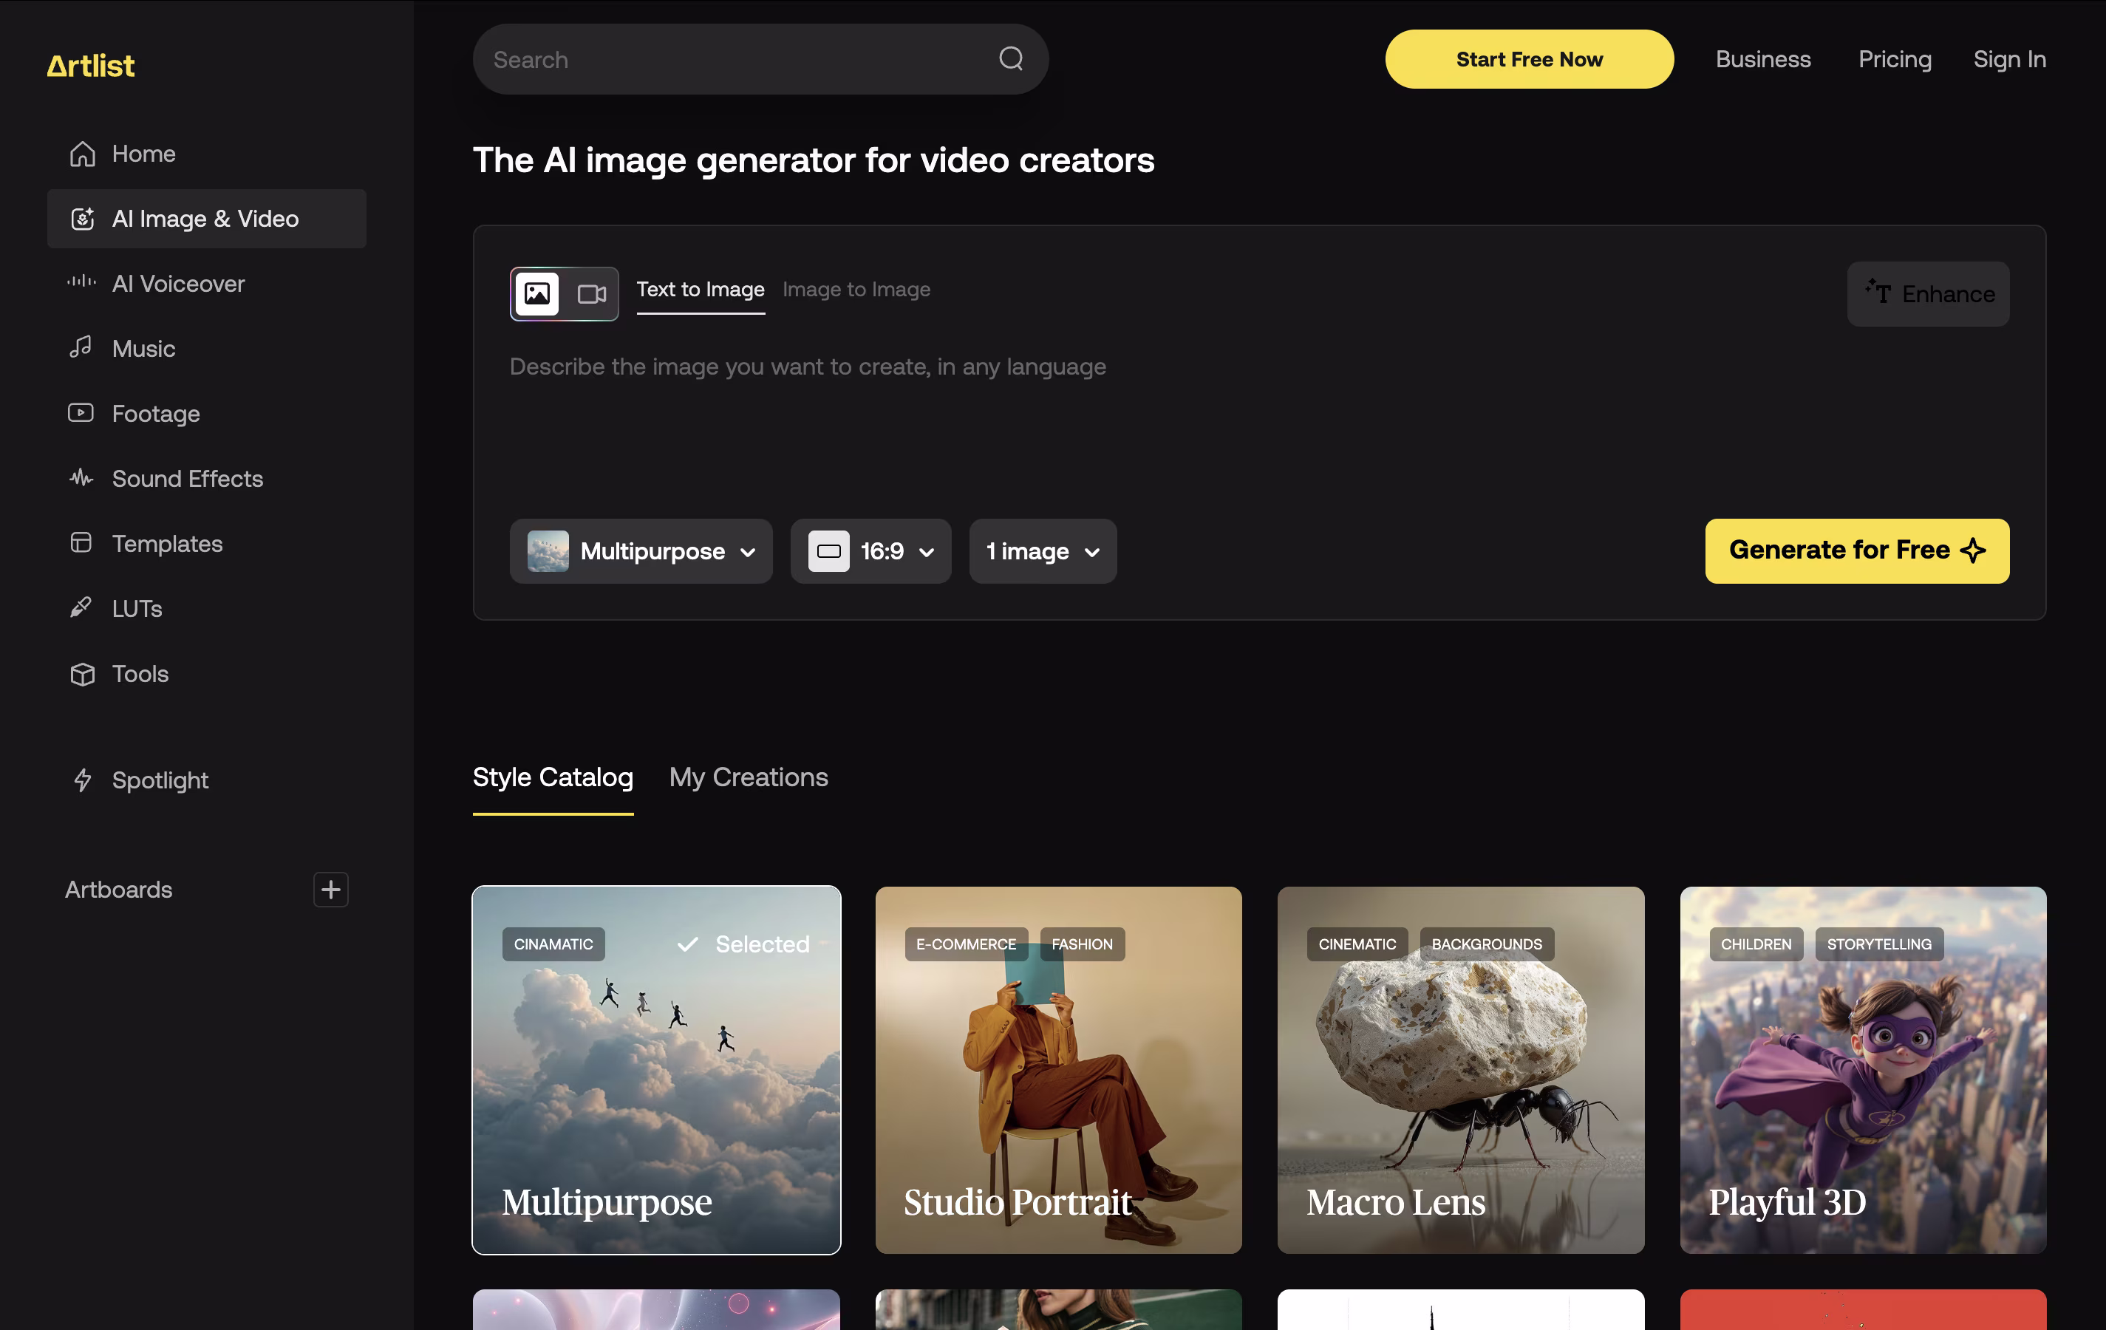2106x1330 pixels.
Task: Select the Studio Portrait style card
Action: pyautogui.click(x=1059, y=1071)
